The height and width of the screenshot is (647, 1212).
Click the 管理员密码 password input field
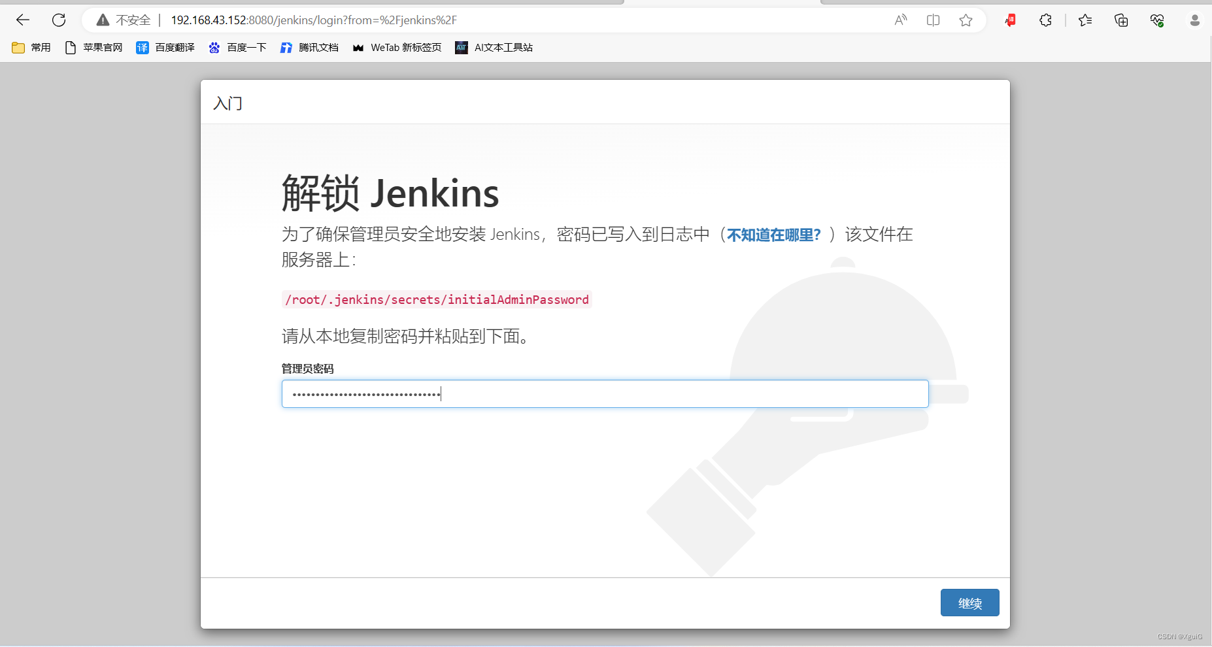pyautogui.click(x=604, y=393)
